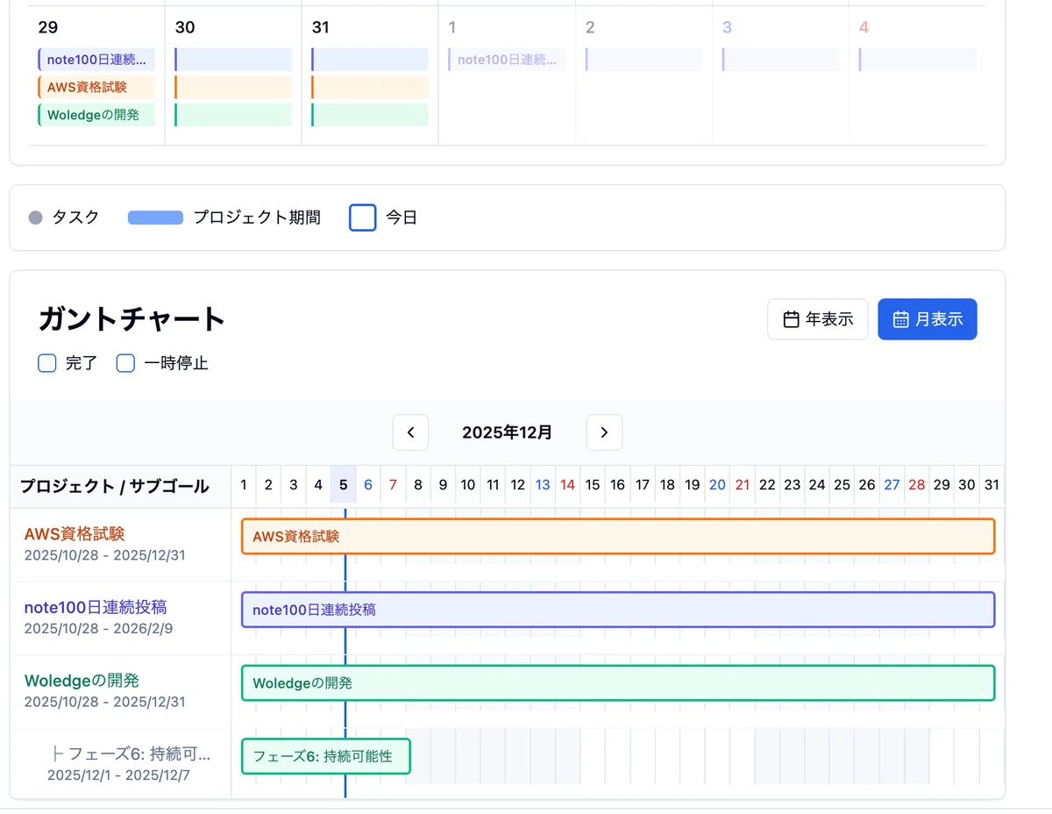
Task: Click calendar date 30
Action: (x=185, y=27)
